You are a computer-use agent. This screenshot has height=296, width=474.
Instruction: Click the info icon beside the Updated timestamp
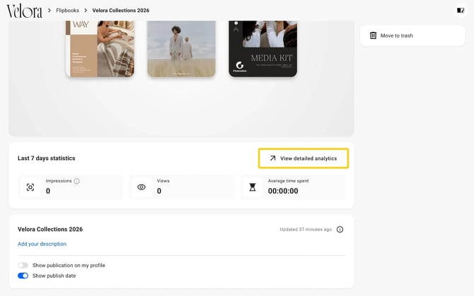point(340,229)
